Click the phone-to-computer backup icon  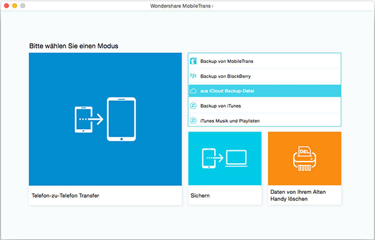click(x=224, y=158)
